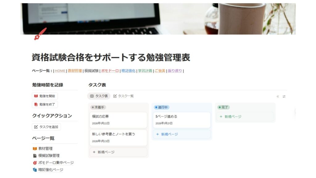This screenshot has width=316, height=178.
Task: Open the 5ページ進める task card
Action: tap(181, 120)
